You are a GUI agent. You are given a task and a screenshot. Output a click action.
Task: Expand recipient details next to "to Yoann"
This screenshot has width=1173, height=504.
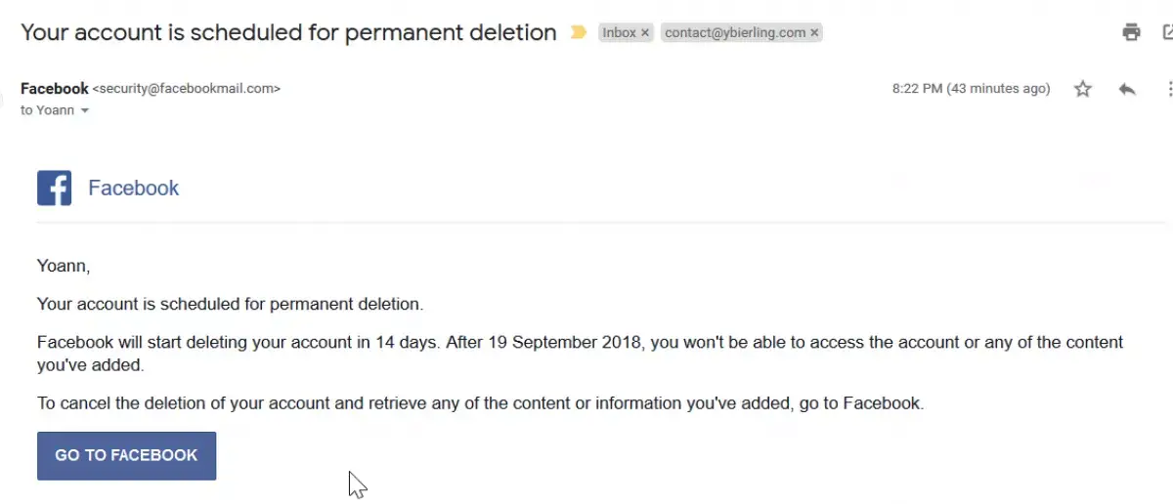click(85, 110)
